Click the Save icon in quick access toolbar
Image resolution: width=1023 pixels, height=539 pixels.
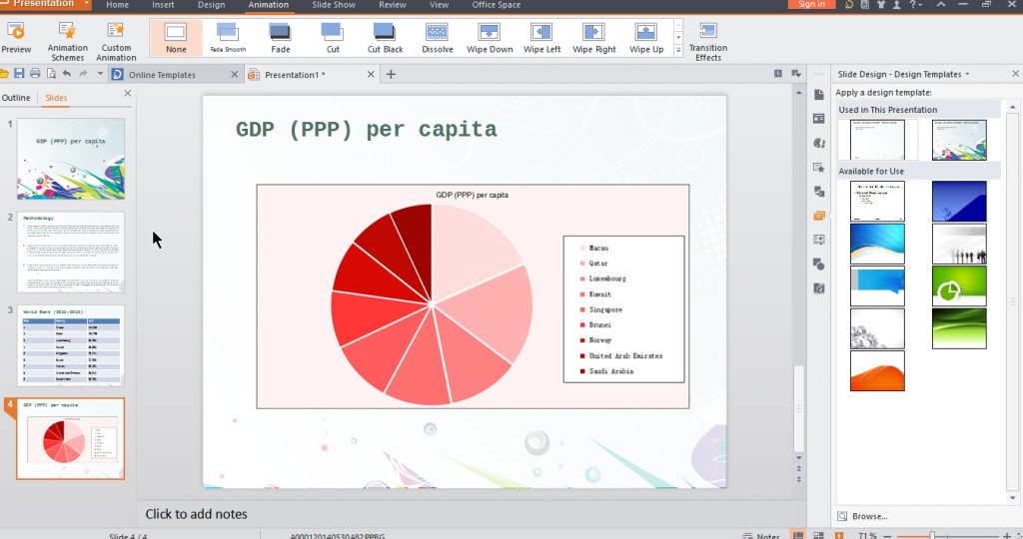coord(19,74)
